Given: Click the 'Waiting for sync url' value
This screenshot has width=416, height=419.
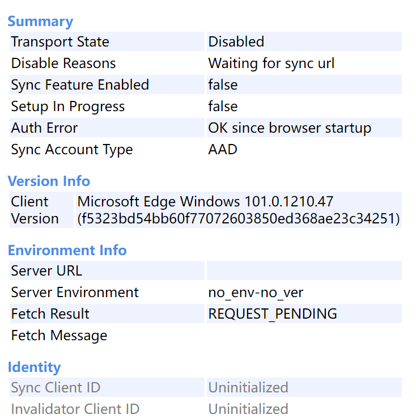Looking at the screenshot, I should pyautogui.click(x=271, y=64).
